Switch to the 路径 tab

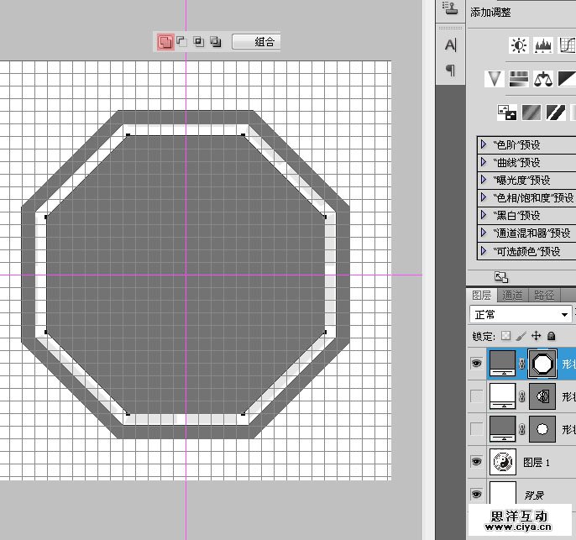(544, 295)
